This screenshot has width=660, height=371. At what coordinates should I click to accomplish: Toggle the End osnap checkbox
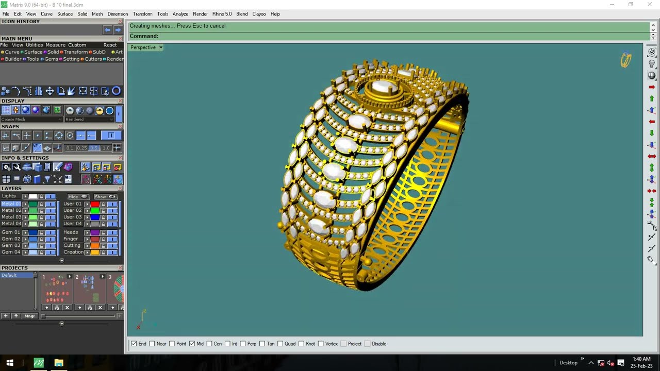[x=134, y=344]
